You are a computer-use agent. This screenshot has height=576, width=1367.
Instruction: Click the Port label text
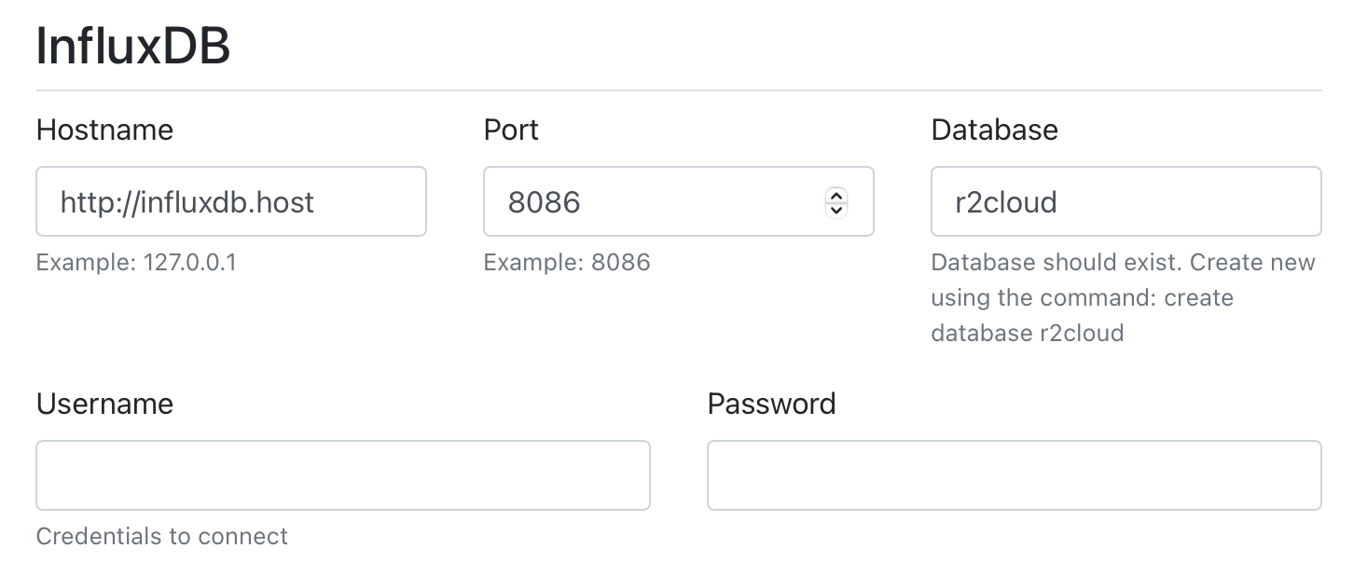coord(511,130)
